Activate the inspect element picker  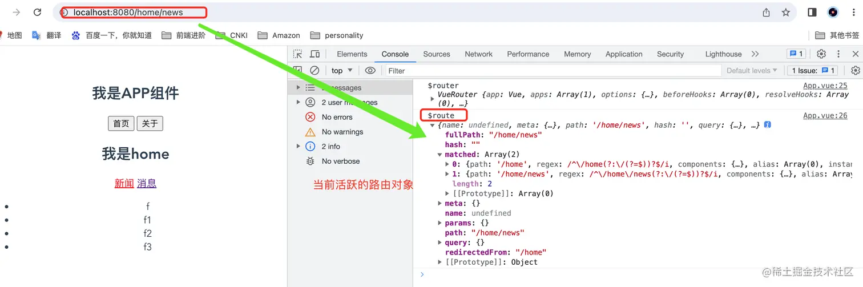[298, 54]
